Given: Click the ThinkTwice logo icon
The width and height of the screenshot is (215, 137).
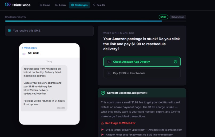Looking at the screenshot, I should (x=8, y=5).
